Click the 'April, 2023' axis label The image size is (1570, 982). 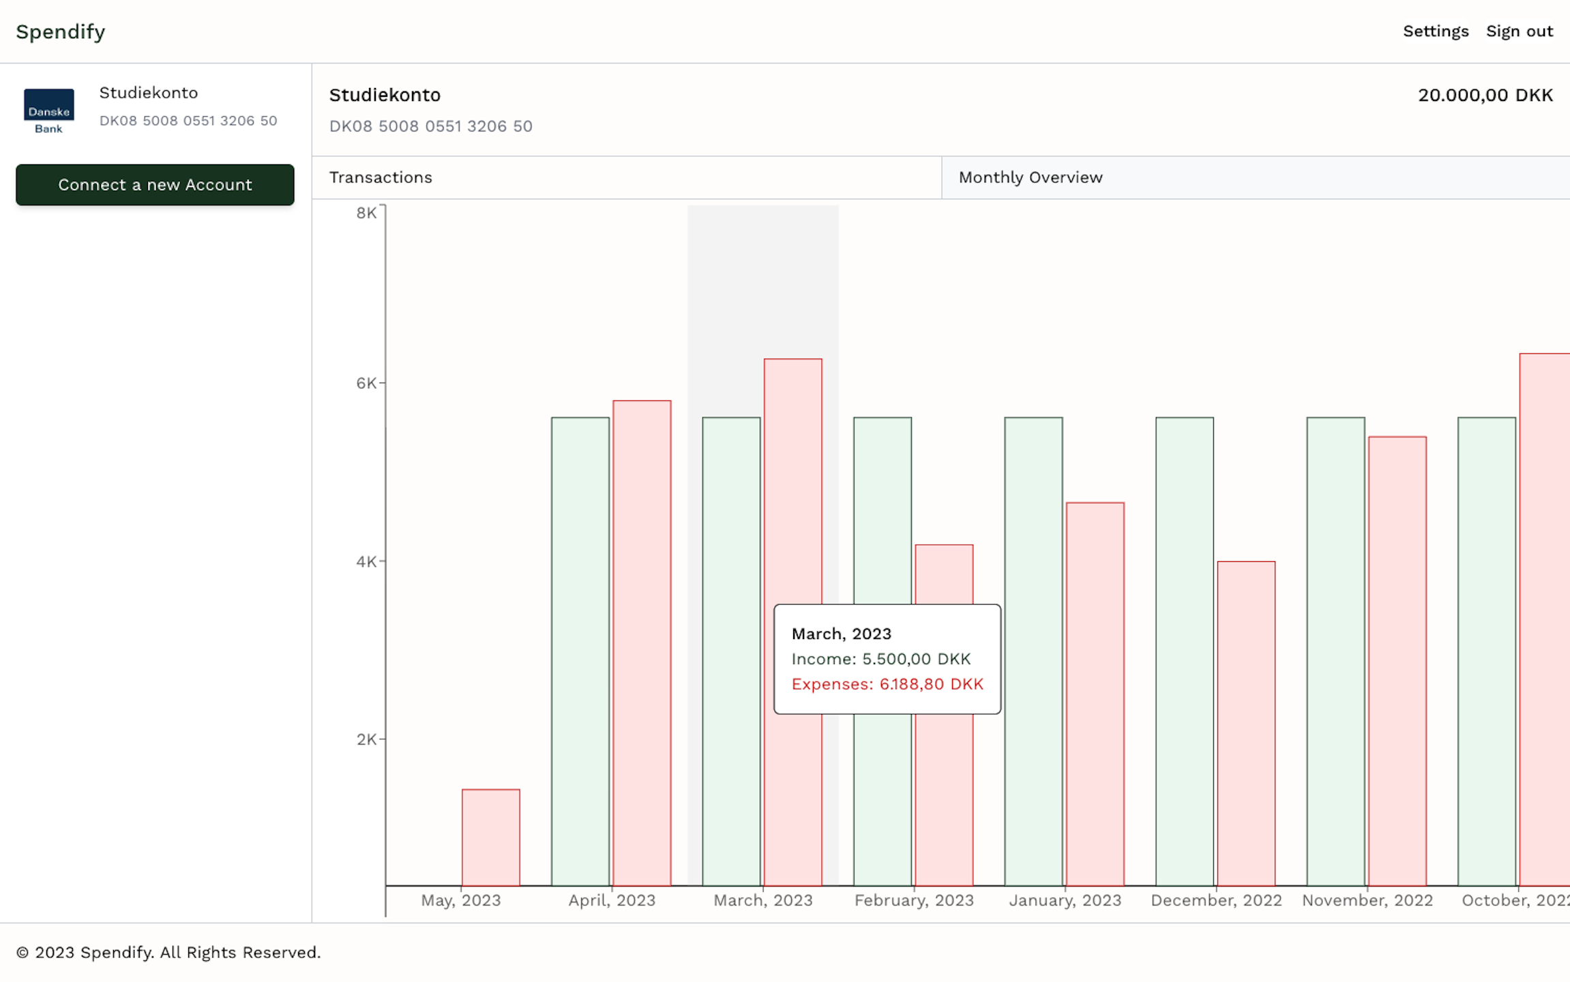(612, 900)
